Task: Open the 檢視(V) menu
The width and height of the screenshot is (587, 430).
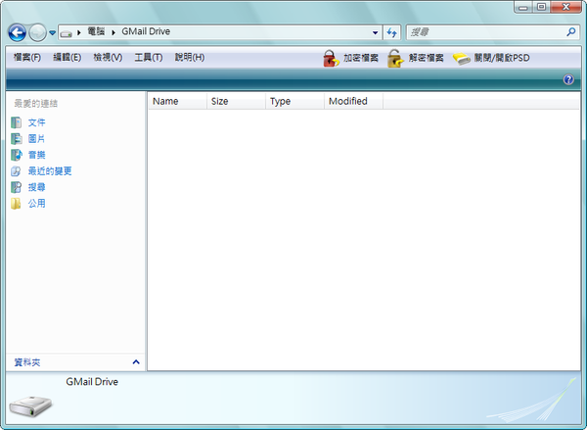Action: click(x=108, y=58)
